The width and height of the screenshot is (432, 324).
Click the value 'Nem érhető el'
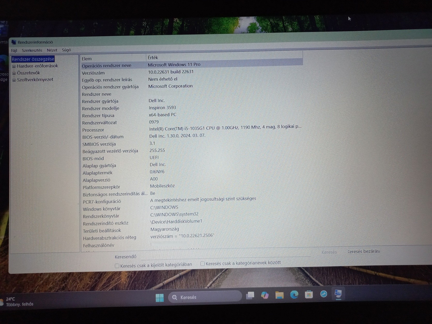pyautogui.click(x=163, y=79)
